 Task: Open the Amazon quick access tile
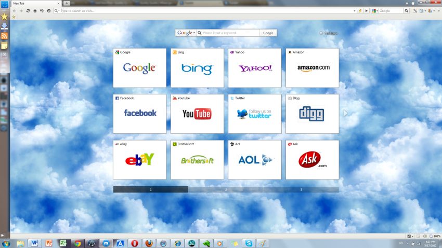pos(313,68)
